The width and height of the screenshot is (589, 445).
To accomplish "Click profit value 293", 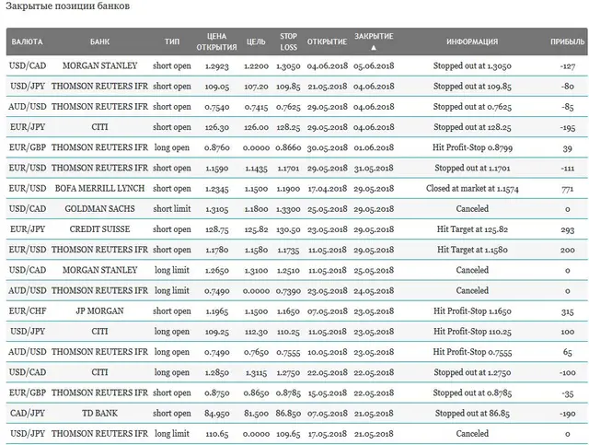I will pyautogui.click(x=567, y=229).
